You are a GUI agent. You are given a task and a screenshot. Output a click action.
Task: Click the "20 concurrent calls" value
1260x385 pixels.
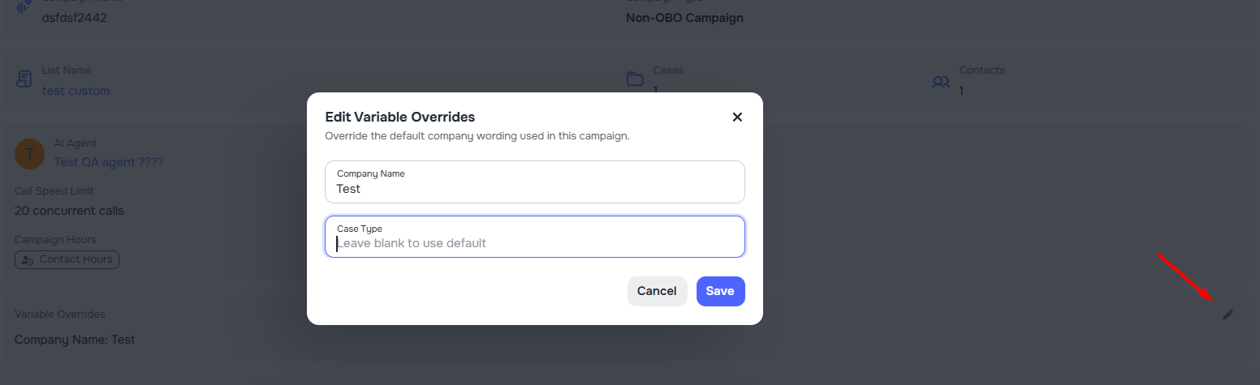point(69,211)
